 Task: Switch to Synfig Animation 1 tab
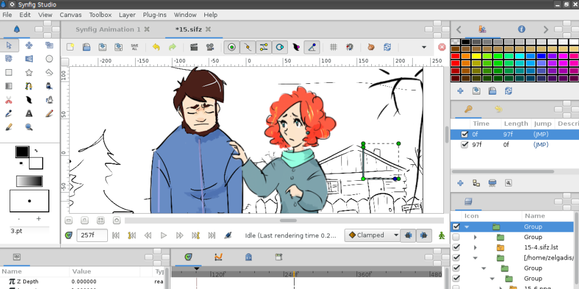pyautogui.click(x=108, y=29)
